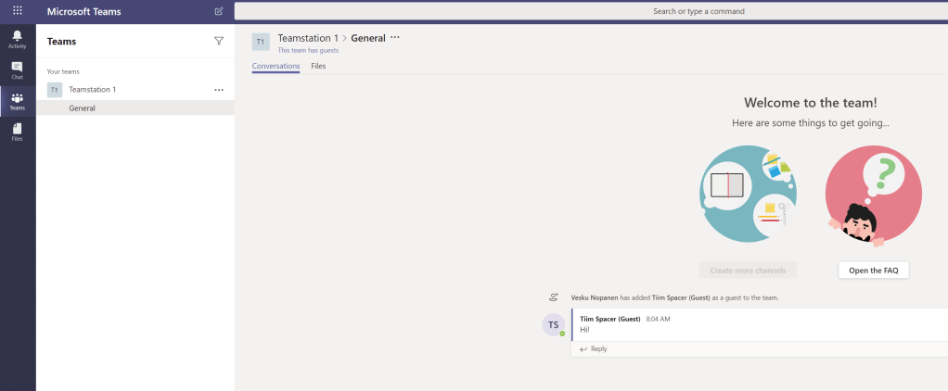Collapse the Teamstation 1 team
Viewport: 948px width, 391px height.
[92, 90]
